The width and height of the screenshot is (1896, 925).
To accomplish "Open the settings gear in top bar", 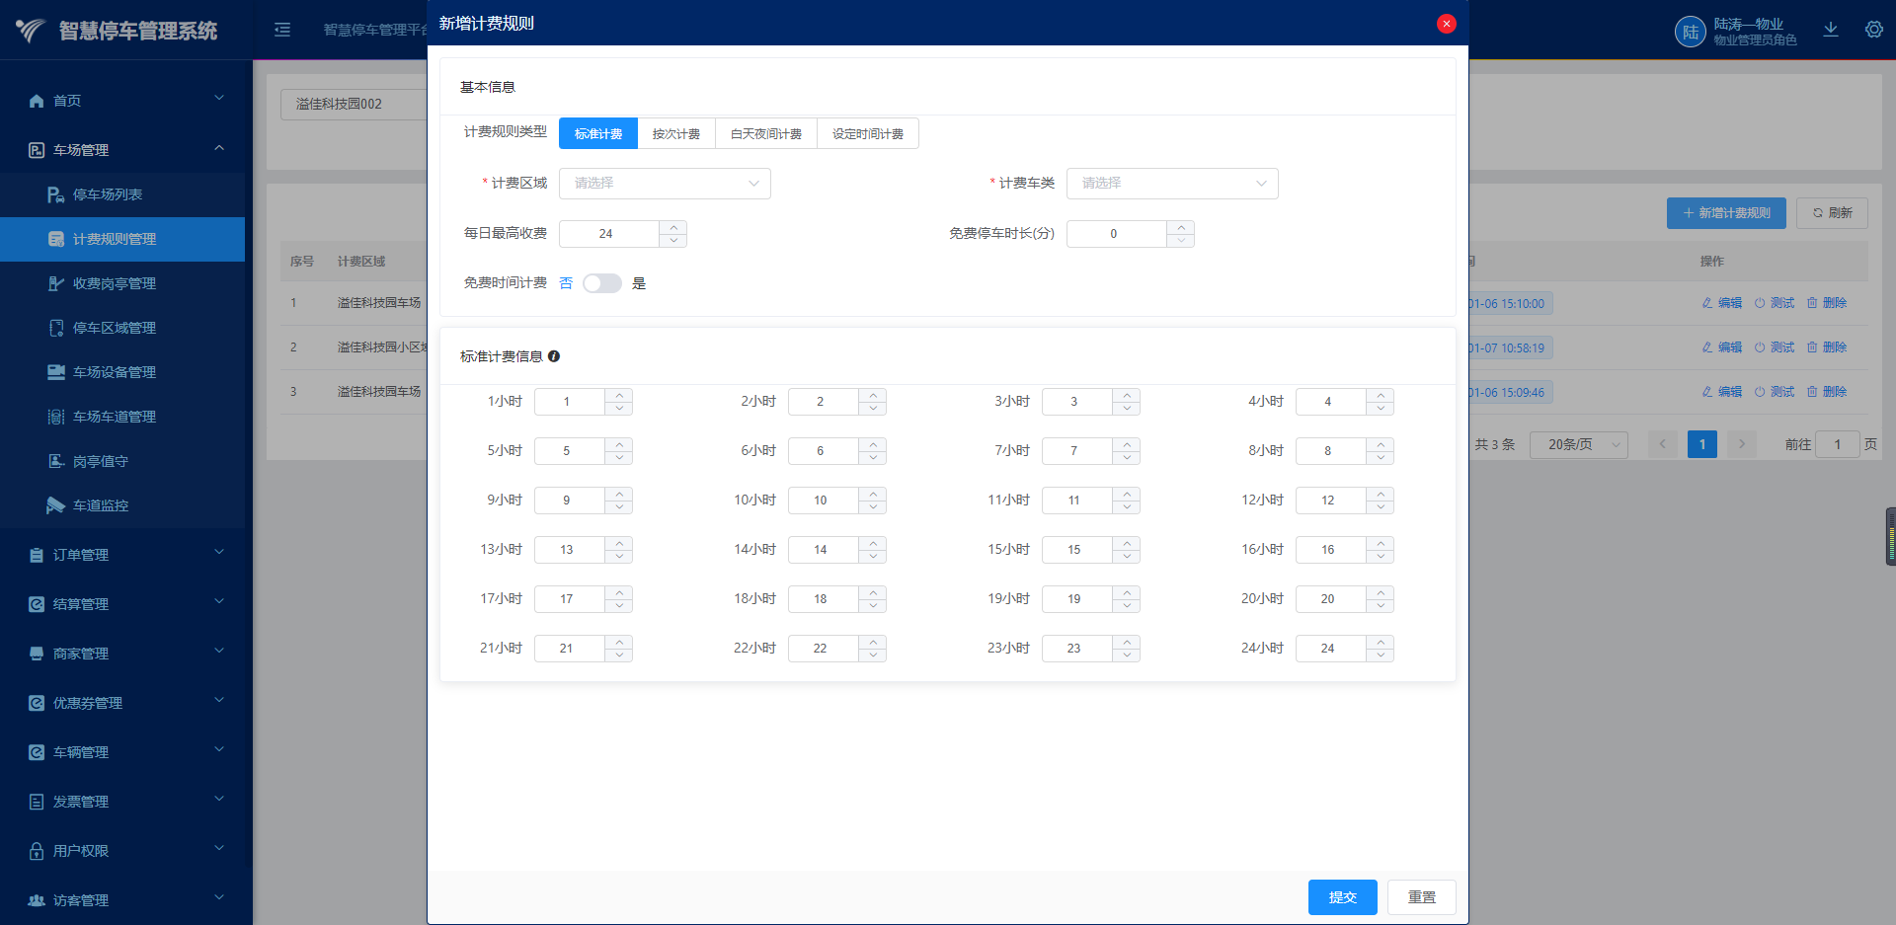I will pos(1874,30).
